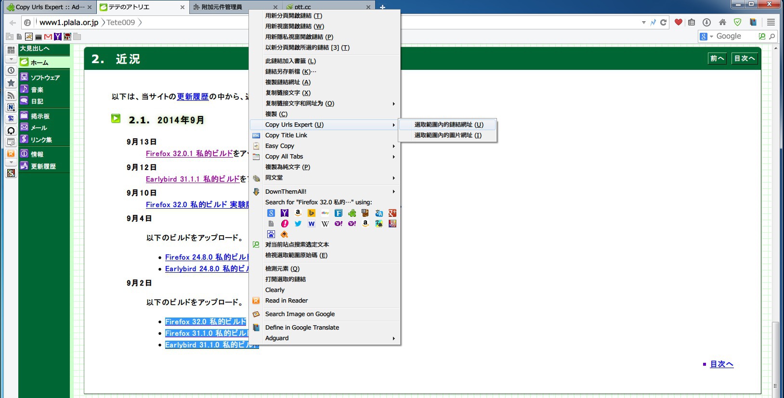Search selection with the eBay icon
The height and width of the screenshot is (398, 784).
[x=325, y=213]
